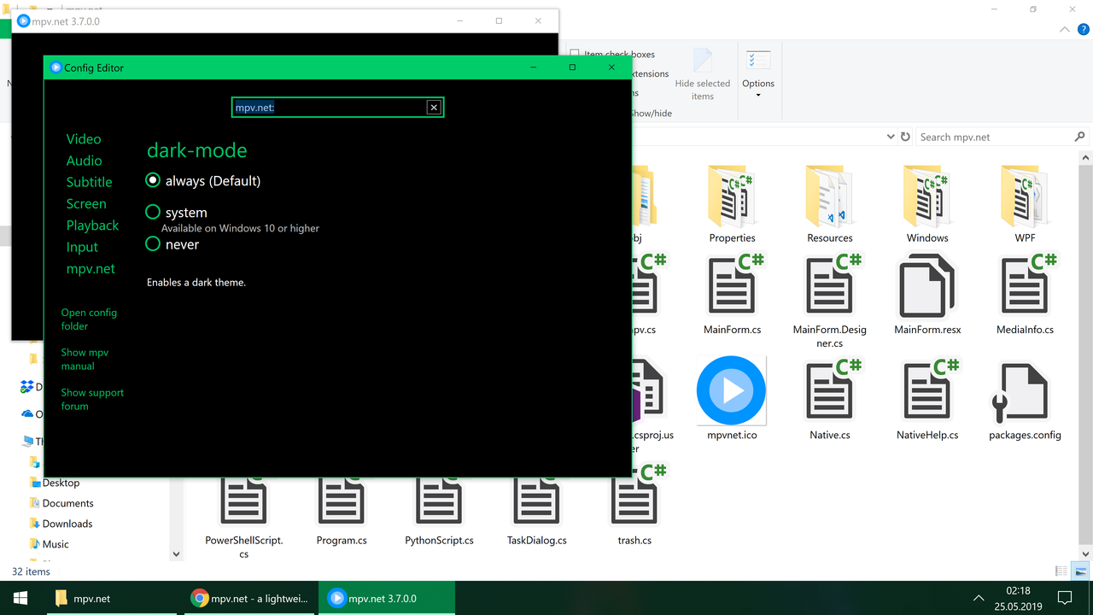Open the Windows folder

926,196
